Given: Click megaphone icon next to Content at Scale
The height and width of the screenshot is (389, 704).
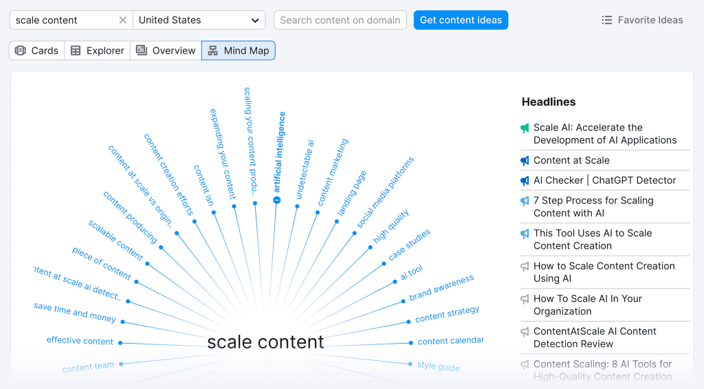Looking at the screenshot, I should (525, 161).
